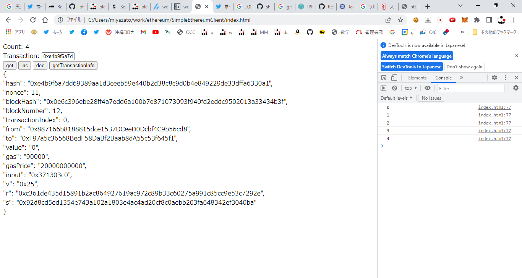Select the Console tab
The image size is (522, 278).
443,78
